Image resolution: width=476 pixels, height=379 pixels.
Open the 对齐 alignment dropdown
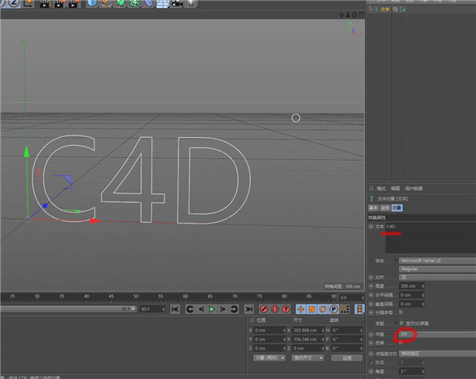point(437,277)
